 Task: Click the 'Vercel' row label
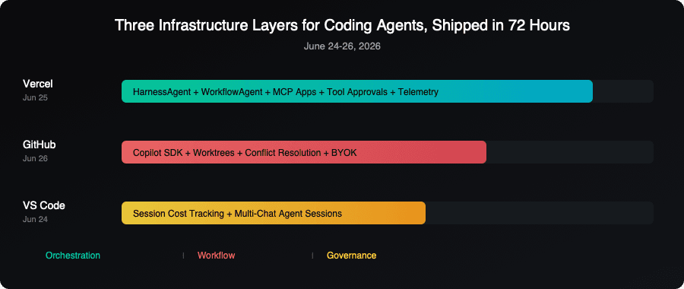[37, 84]
